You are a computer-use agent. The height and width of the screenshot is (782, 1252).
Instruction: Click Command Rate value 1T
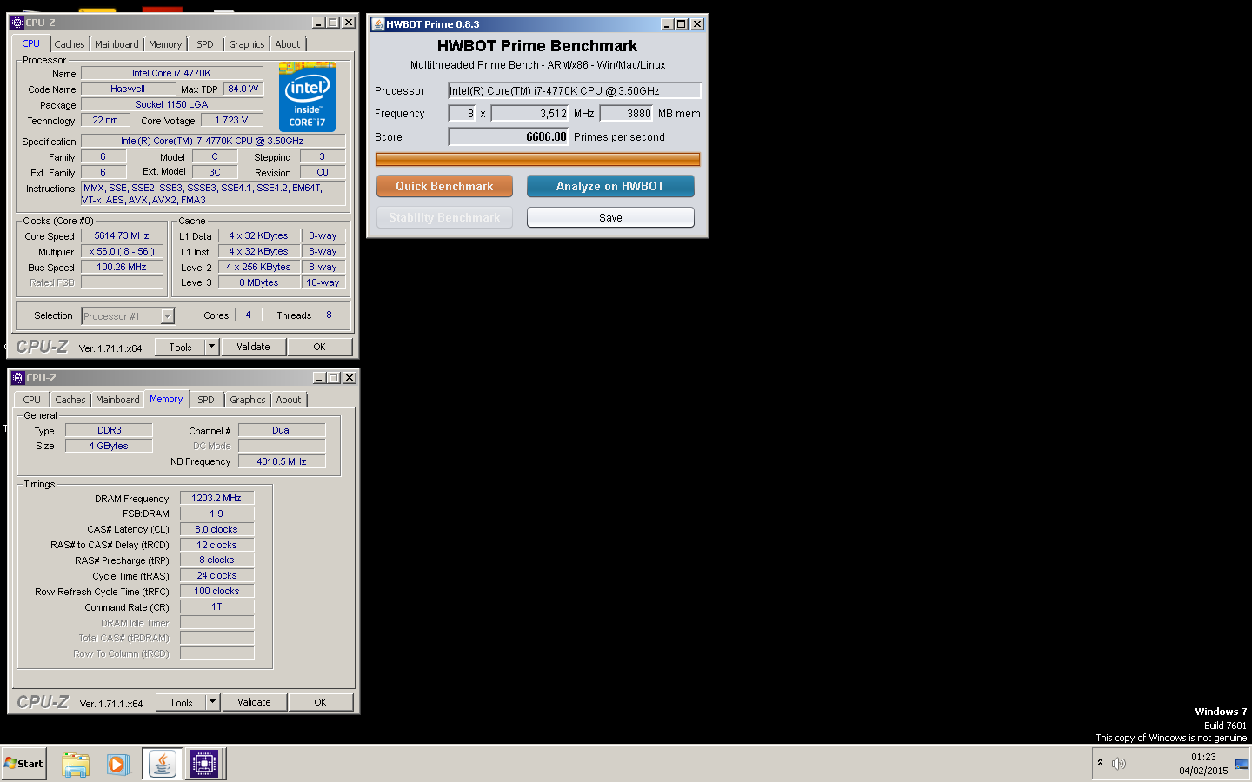point(216,606)
